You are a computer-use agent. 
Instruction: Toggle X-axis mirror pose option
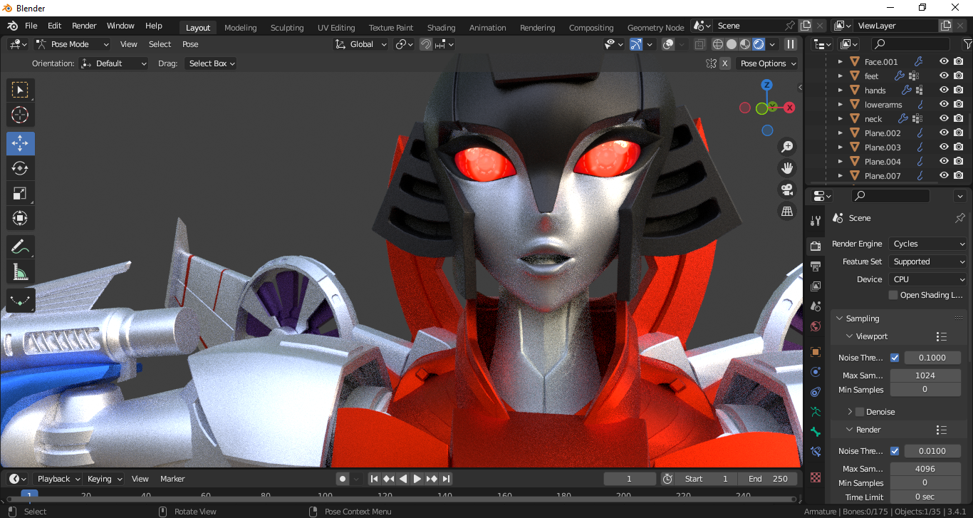pyautogui.click(x=725, y=63)
